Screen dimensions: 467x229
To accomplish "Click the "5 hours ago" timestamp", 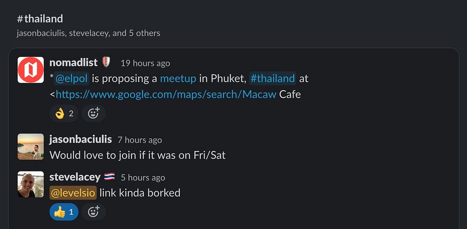I will click(x=143, y=178).
